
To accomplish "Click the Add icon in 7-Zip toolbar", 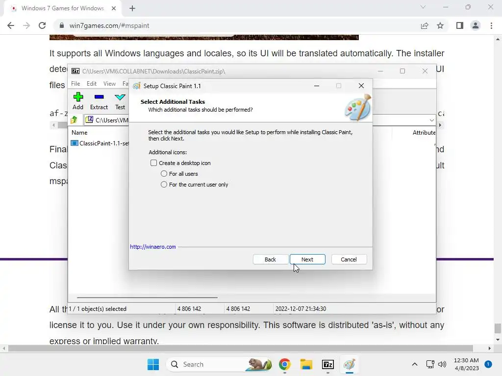I will [x=78, y=97].
